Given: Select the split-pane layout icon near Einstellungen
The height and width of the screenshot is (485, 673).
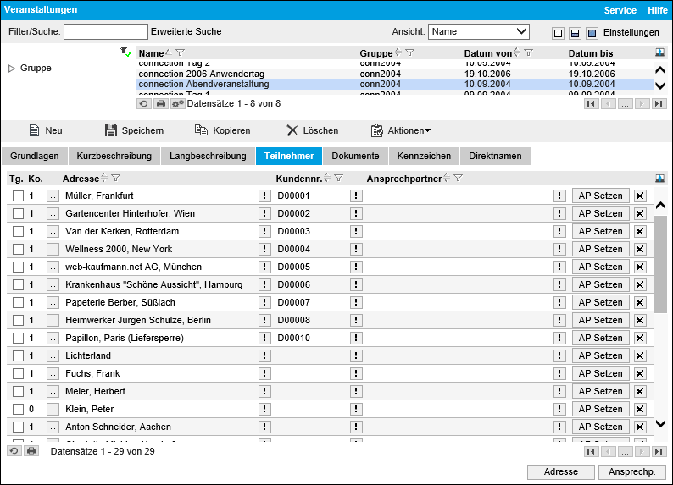Looking at the screenshot, I should (575, 33).
